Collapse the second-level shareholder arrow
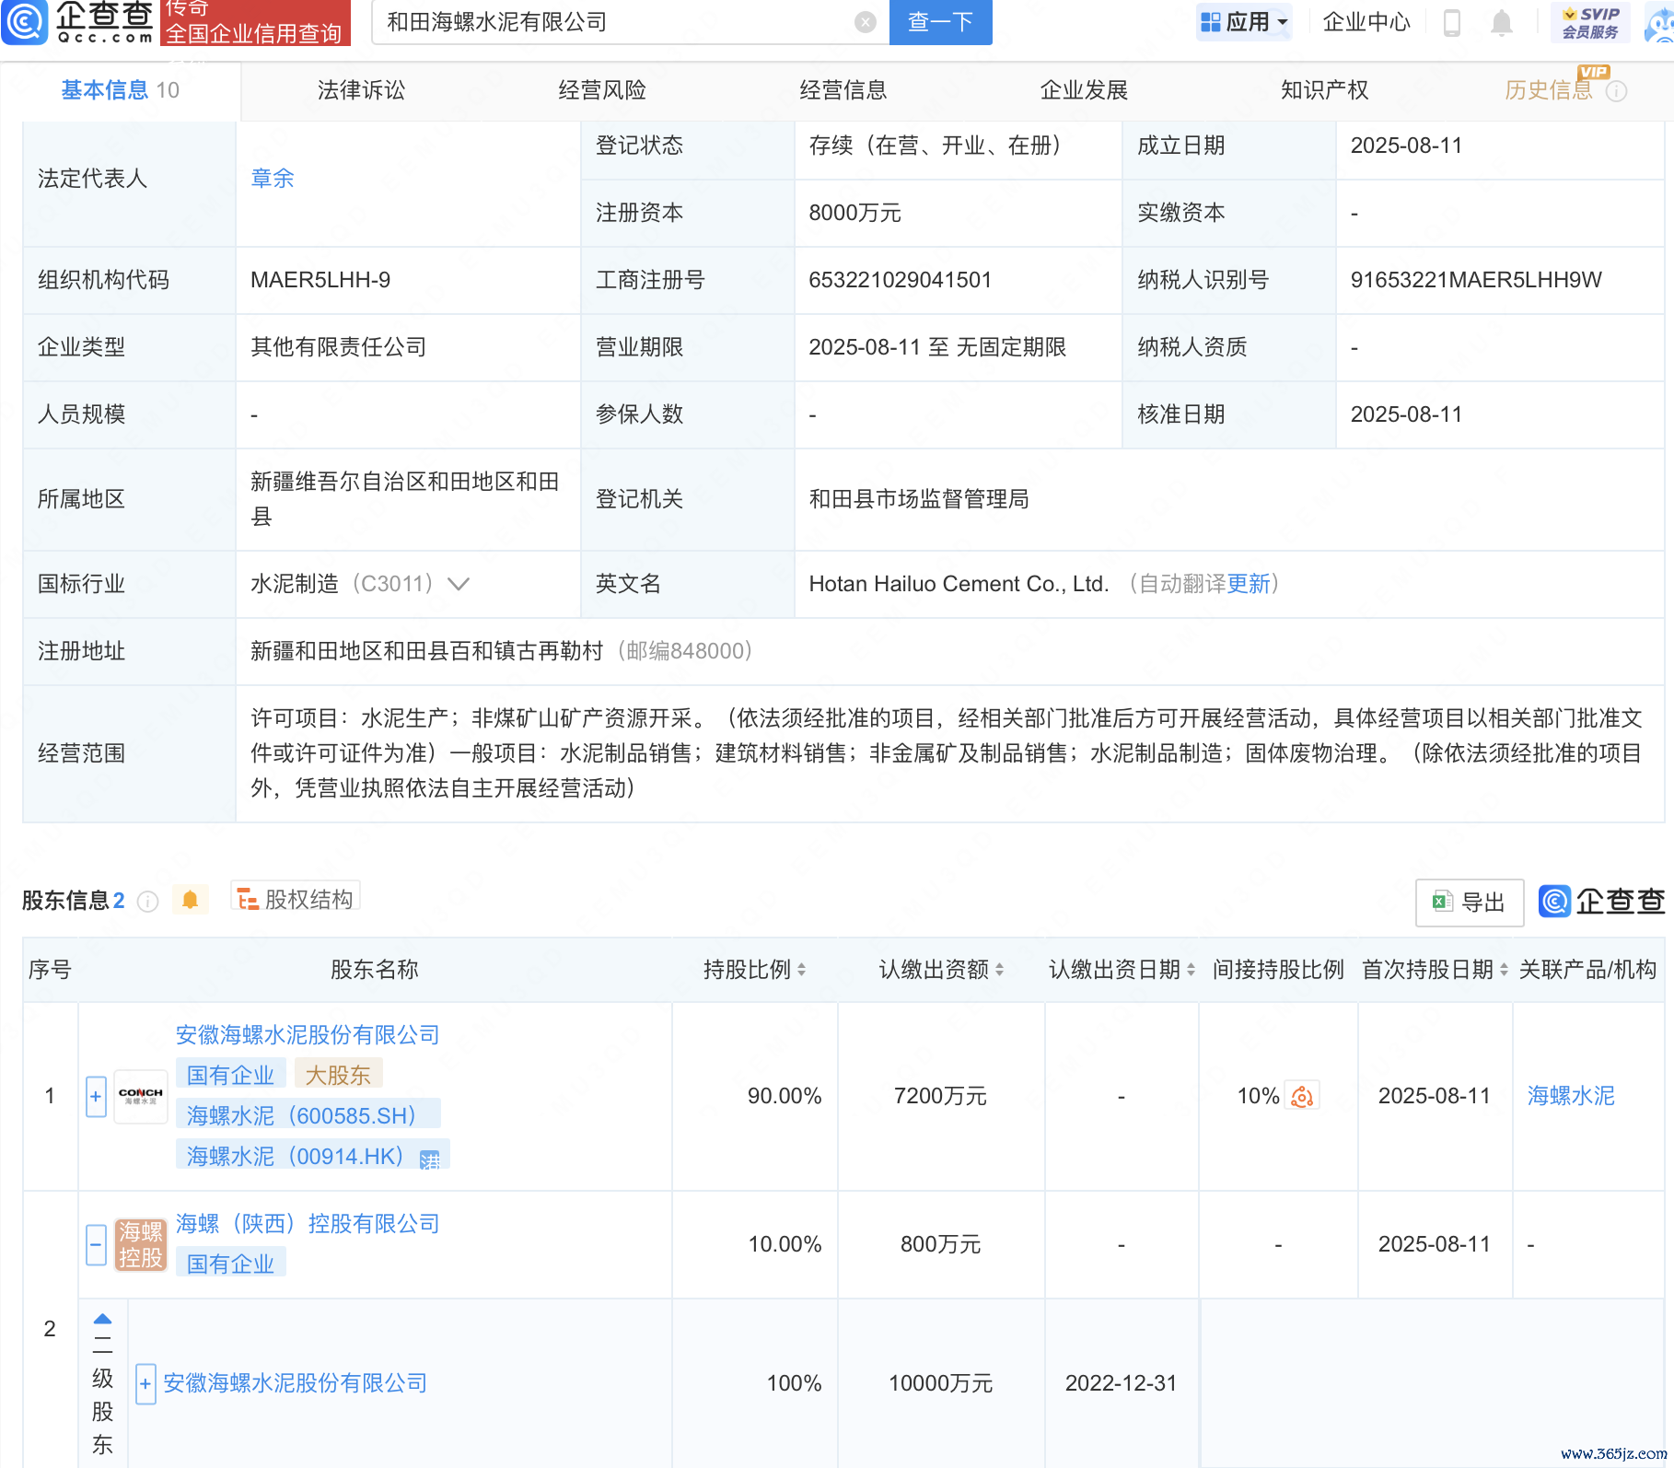This screenshot has height=1468, width=1674. click(102, 1319)
